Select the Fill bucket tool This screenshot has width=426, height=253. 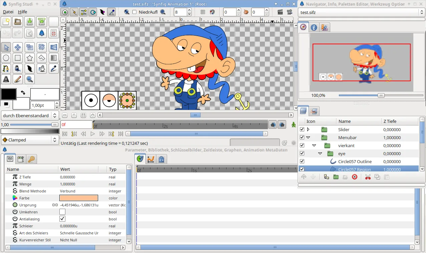pyautogui.click(x=42, y=69)
